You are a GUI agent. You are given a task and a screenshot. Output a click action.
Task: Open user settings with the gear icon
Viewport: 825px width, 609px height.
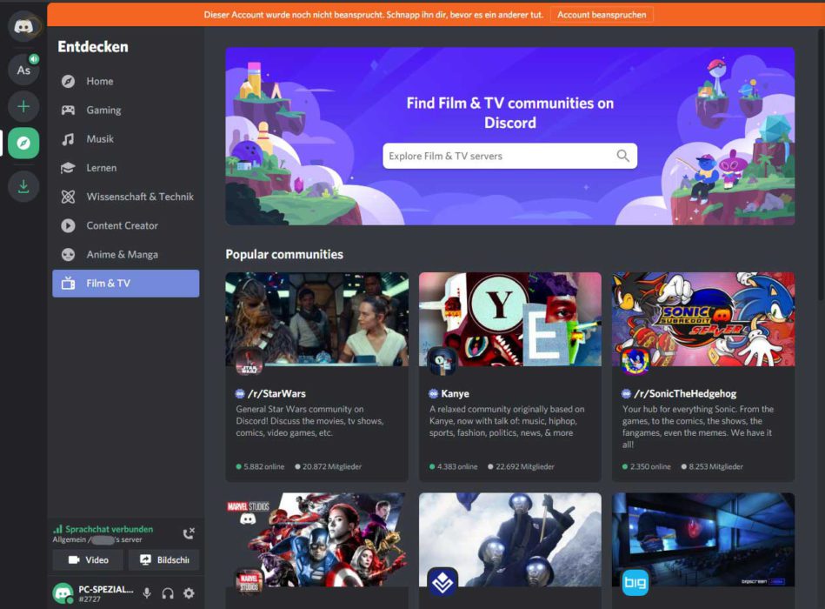(x=190, y=593)
